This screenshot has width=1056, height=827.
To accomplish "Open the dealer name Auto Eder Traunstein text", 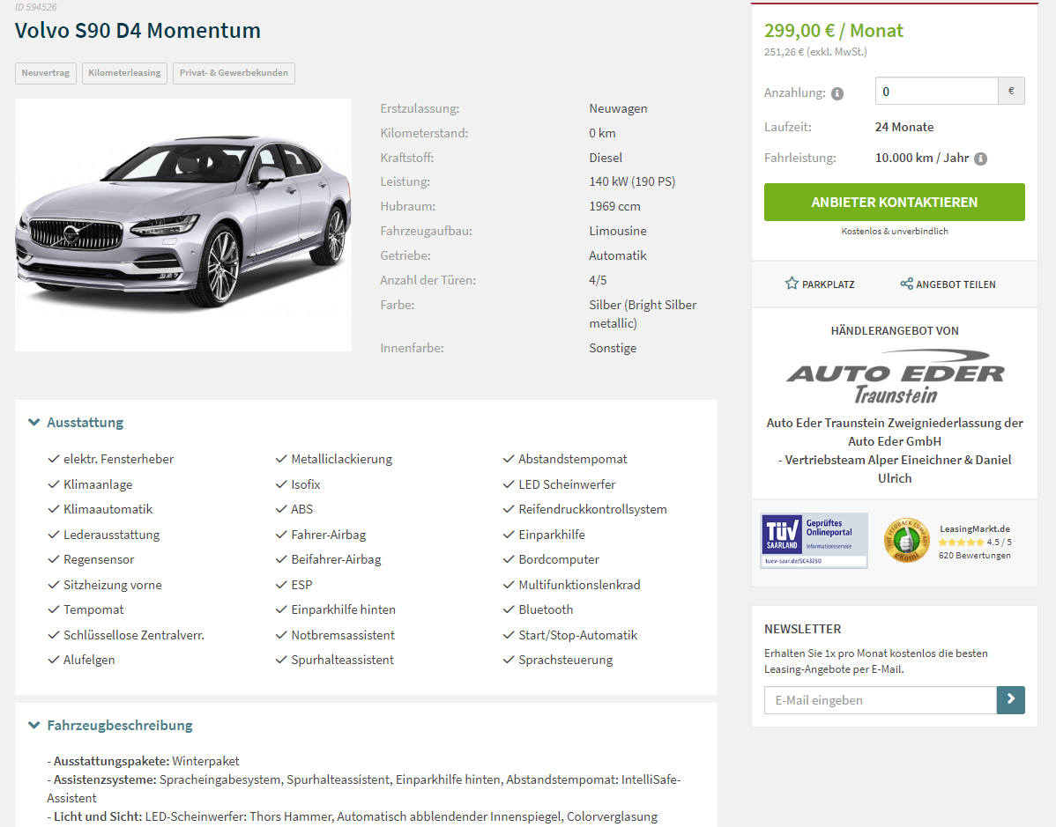I will (895, 450).
